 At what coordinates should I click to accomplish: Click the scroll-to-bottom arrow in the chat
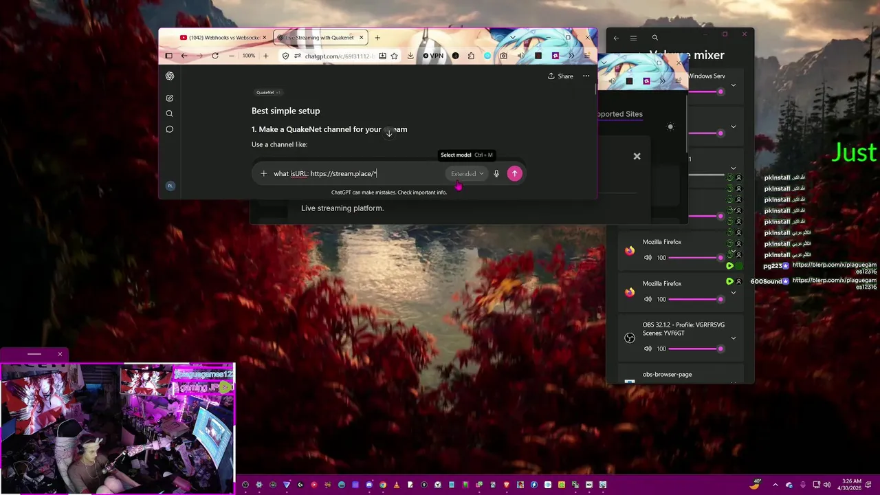point(389,133)
